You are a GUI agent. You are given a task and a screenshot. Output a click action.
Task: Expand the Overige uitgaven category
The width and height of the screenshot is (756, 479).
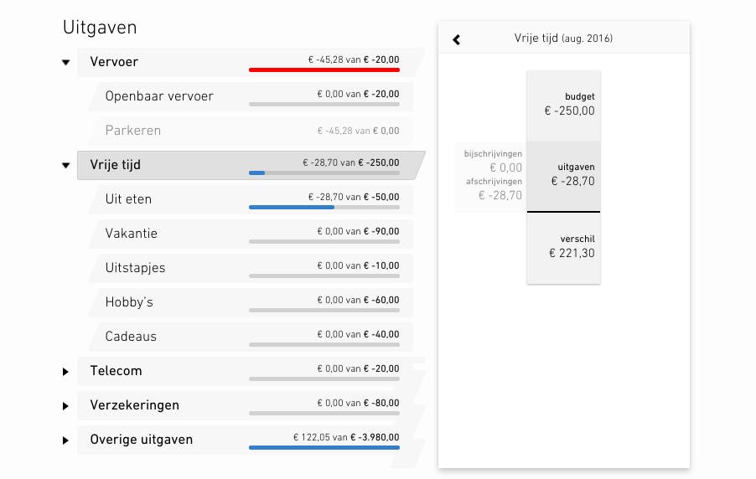(65, 440)
